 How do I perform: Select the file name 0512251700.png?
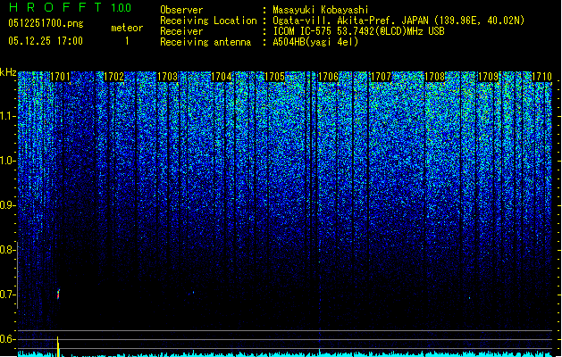46,24
